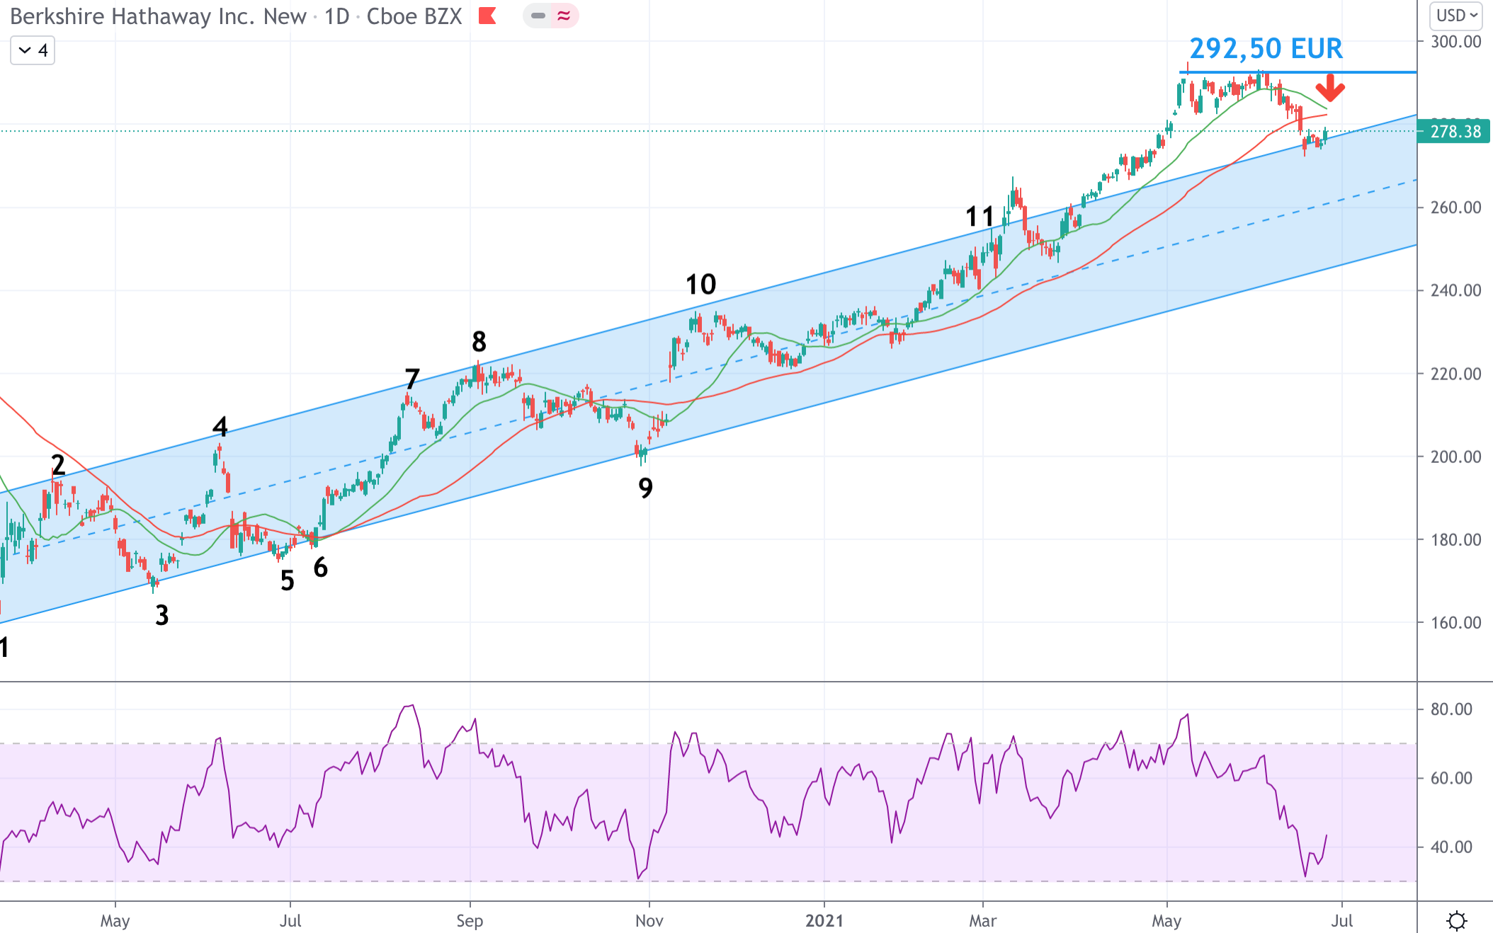Click the 160.00 price axis label

1455,622
